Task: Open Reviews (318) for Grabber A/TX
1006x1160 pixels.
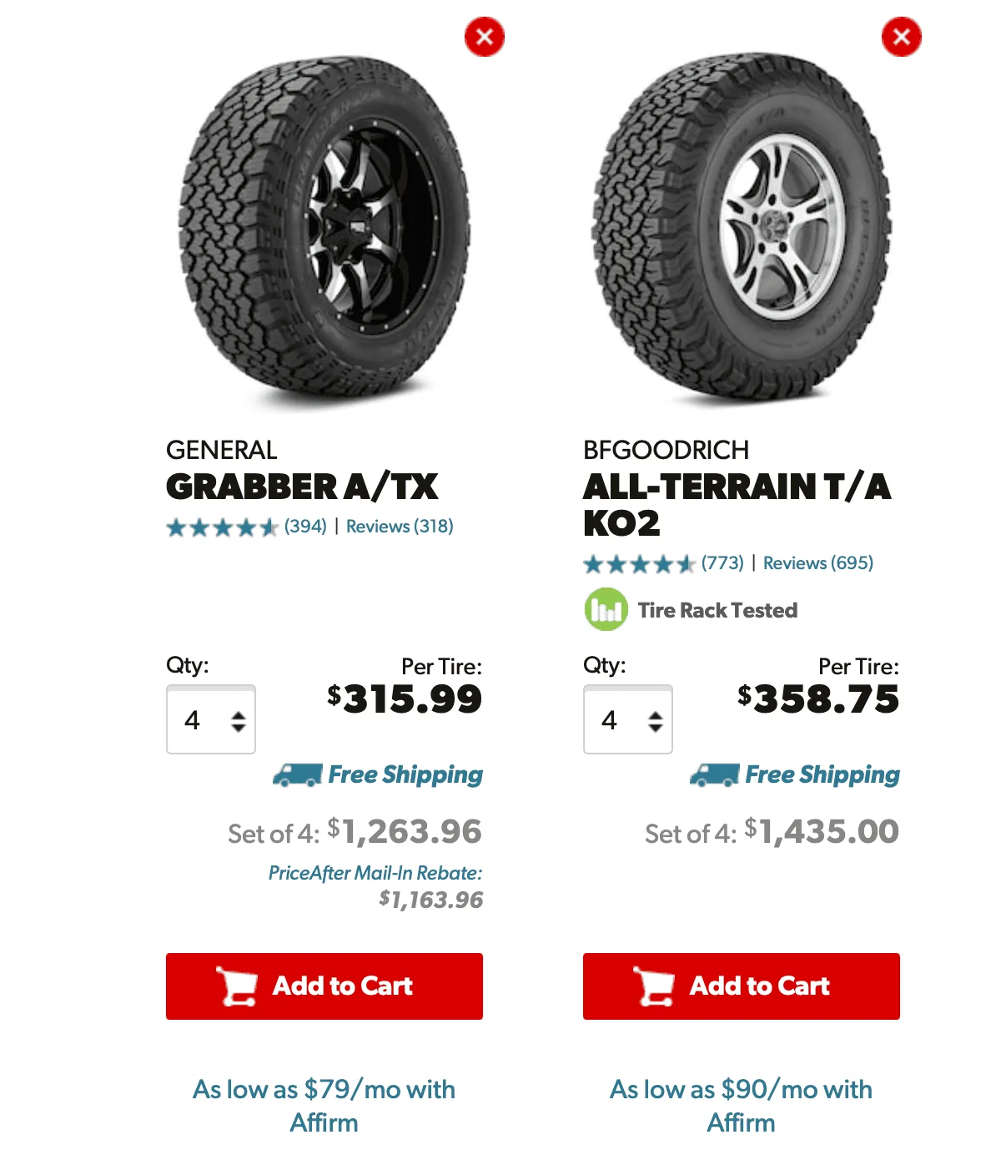Action: pos(400,527)
